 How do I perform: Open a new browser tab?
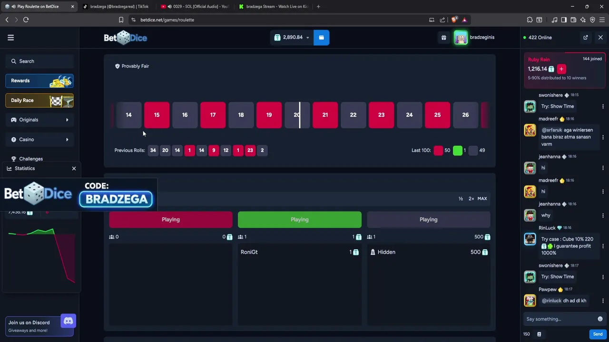318,7
